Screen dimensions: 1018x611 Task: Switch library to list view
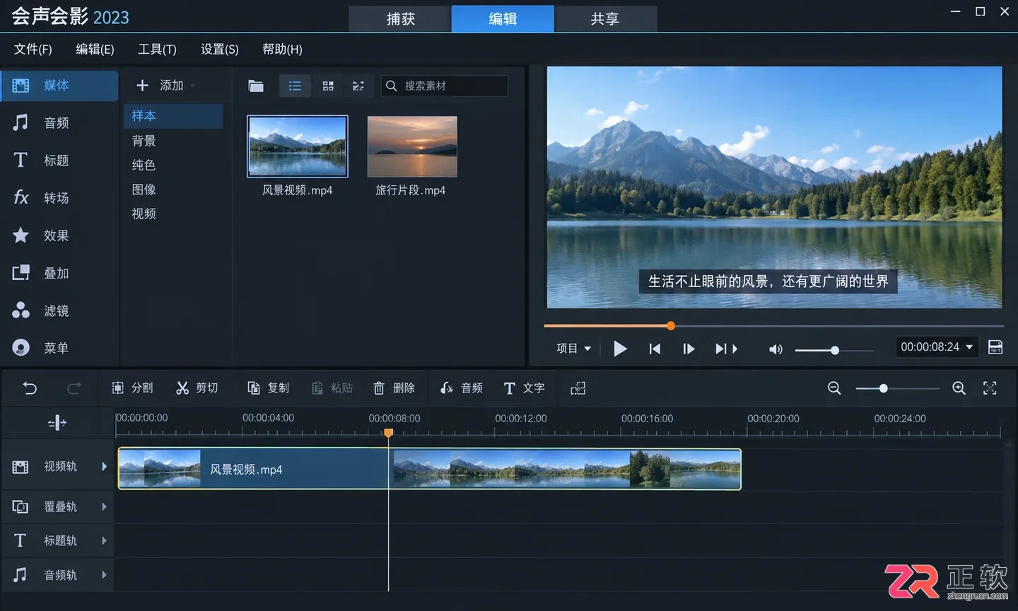coord(295,86)
